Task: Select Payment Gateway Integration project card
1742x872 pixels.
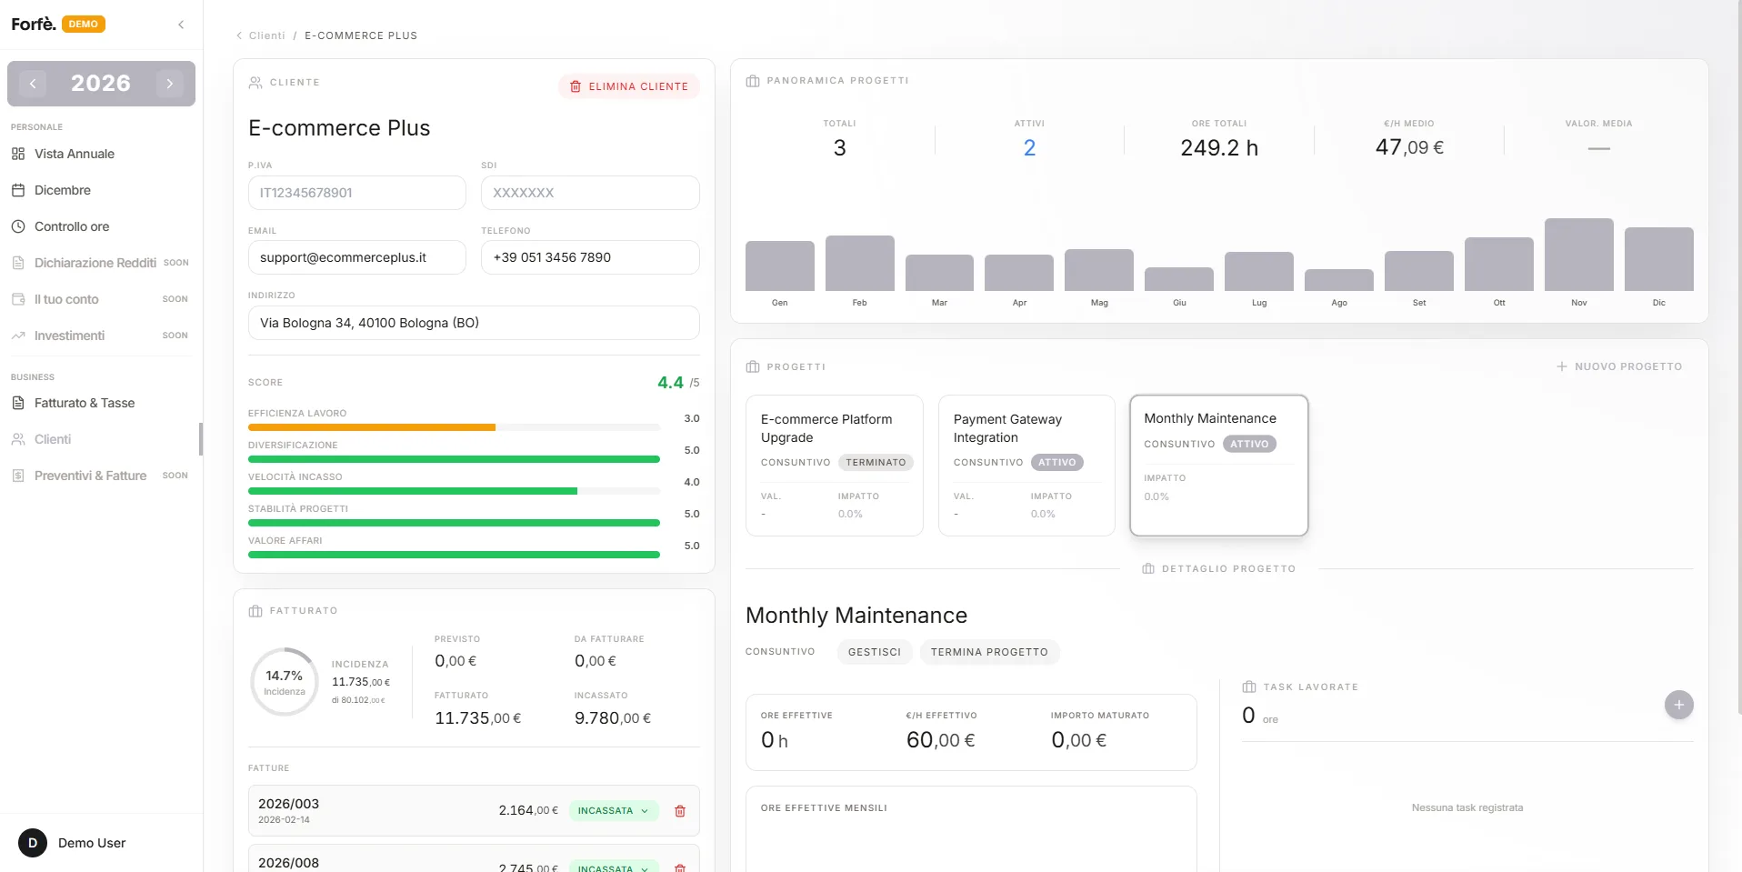Action: (x=1026, y=466)
